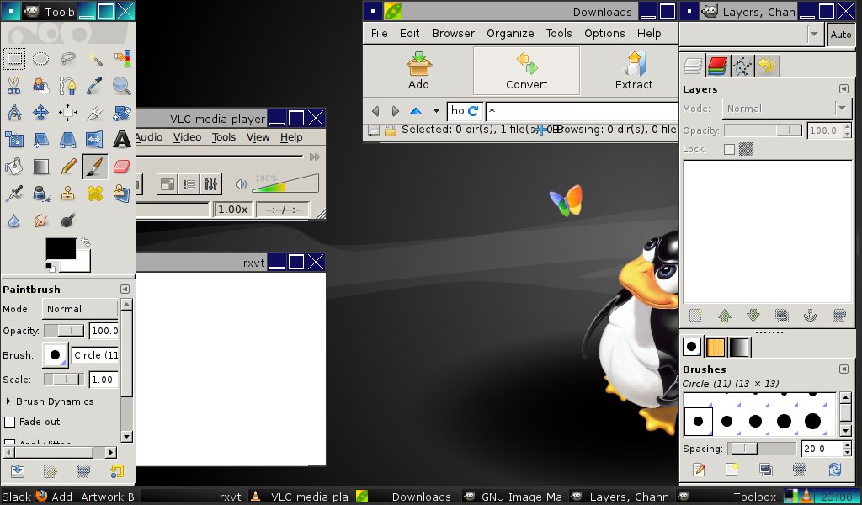Screen dimensions: 862x505
Task: Select the Fuzzy Select wand tool
Action: 94,58
